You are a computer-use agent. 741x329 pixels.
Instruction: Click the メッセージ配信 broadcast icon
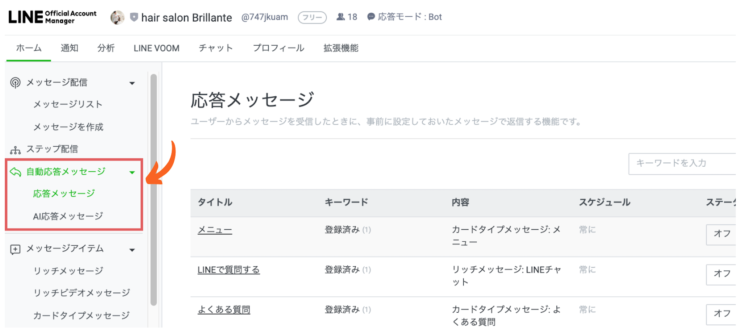15,83
